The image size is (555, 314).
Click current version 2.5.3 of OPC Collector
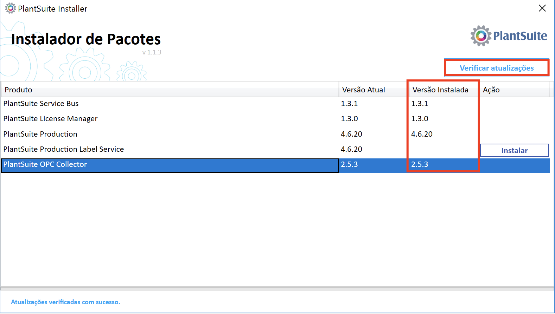349,164
